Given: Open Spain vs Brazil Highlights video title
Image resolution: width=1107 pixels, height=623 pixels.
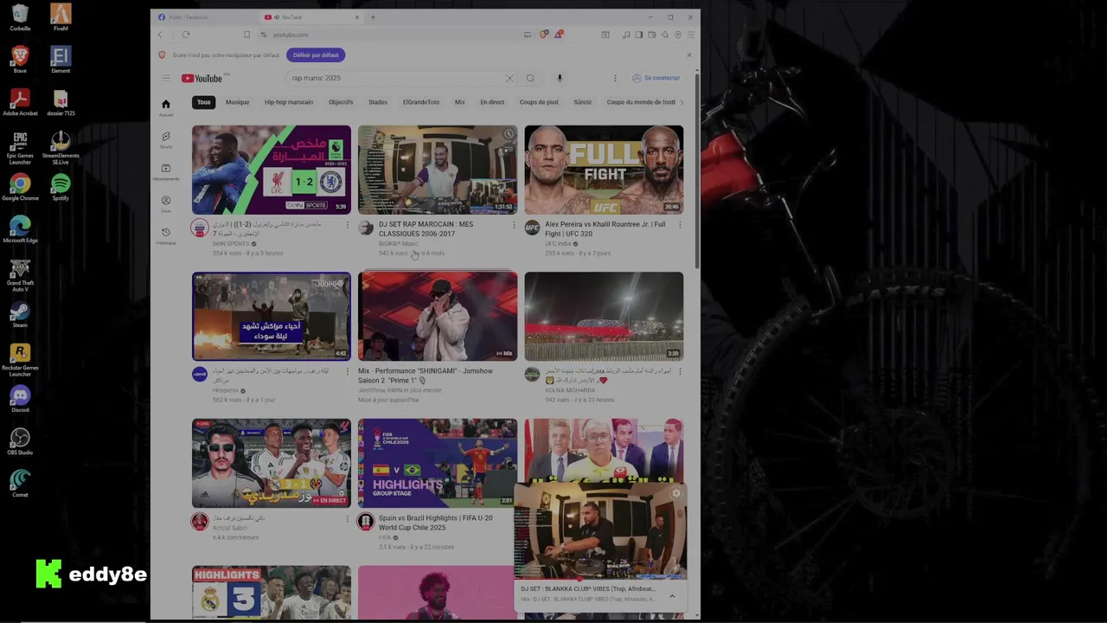Looking at the screenshot, I should pyautogui.click(x=436, y=523).
